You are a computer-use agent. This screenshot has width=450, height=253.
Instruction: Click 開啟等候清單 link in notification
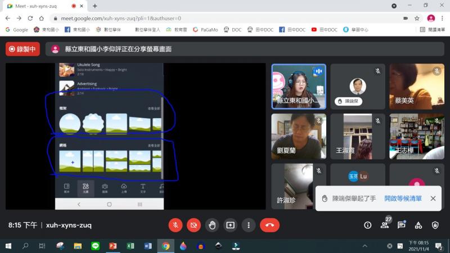(403, 198)
